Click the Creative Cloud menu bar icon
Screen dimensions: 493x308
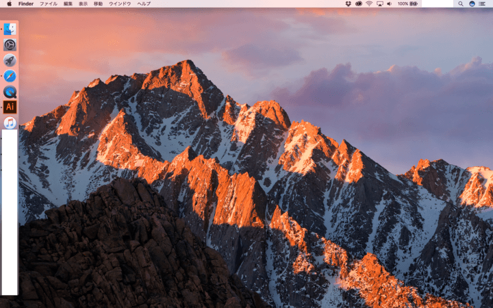(x=359, y=4)
